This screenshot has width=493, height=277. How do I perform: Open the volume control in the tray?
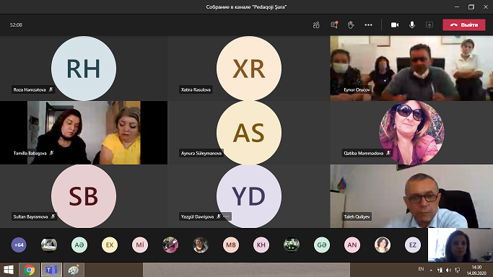click(x=448, y=270)
